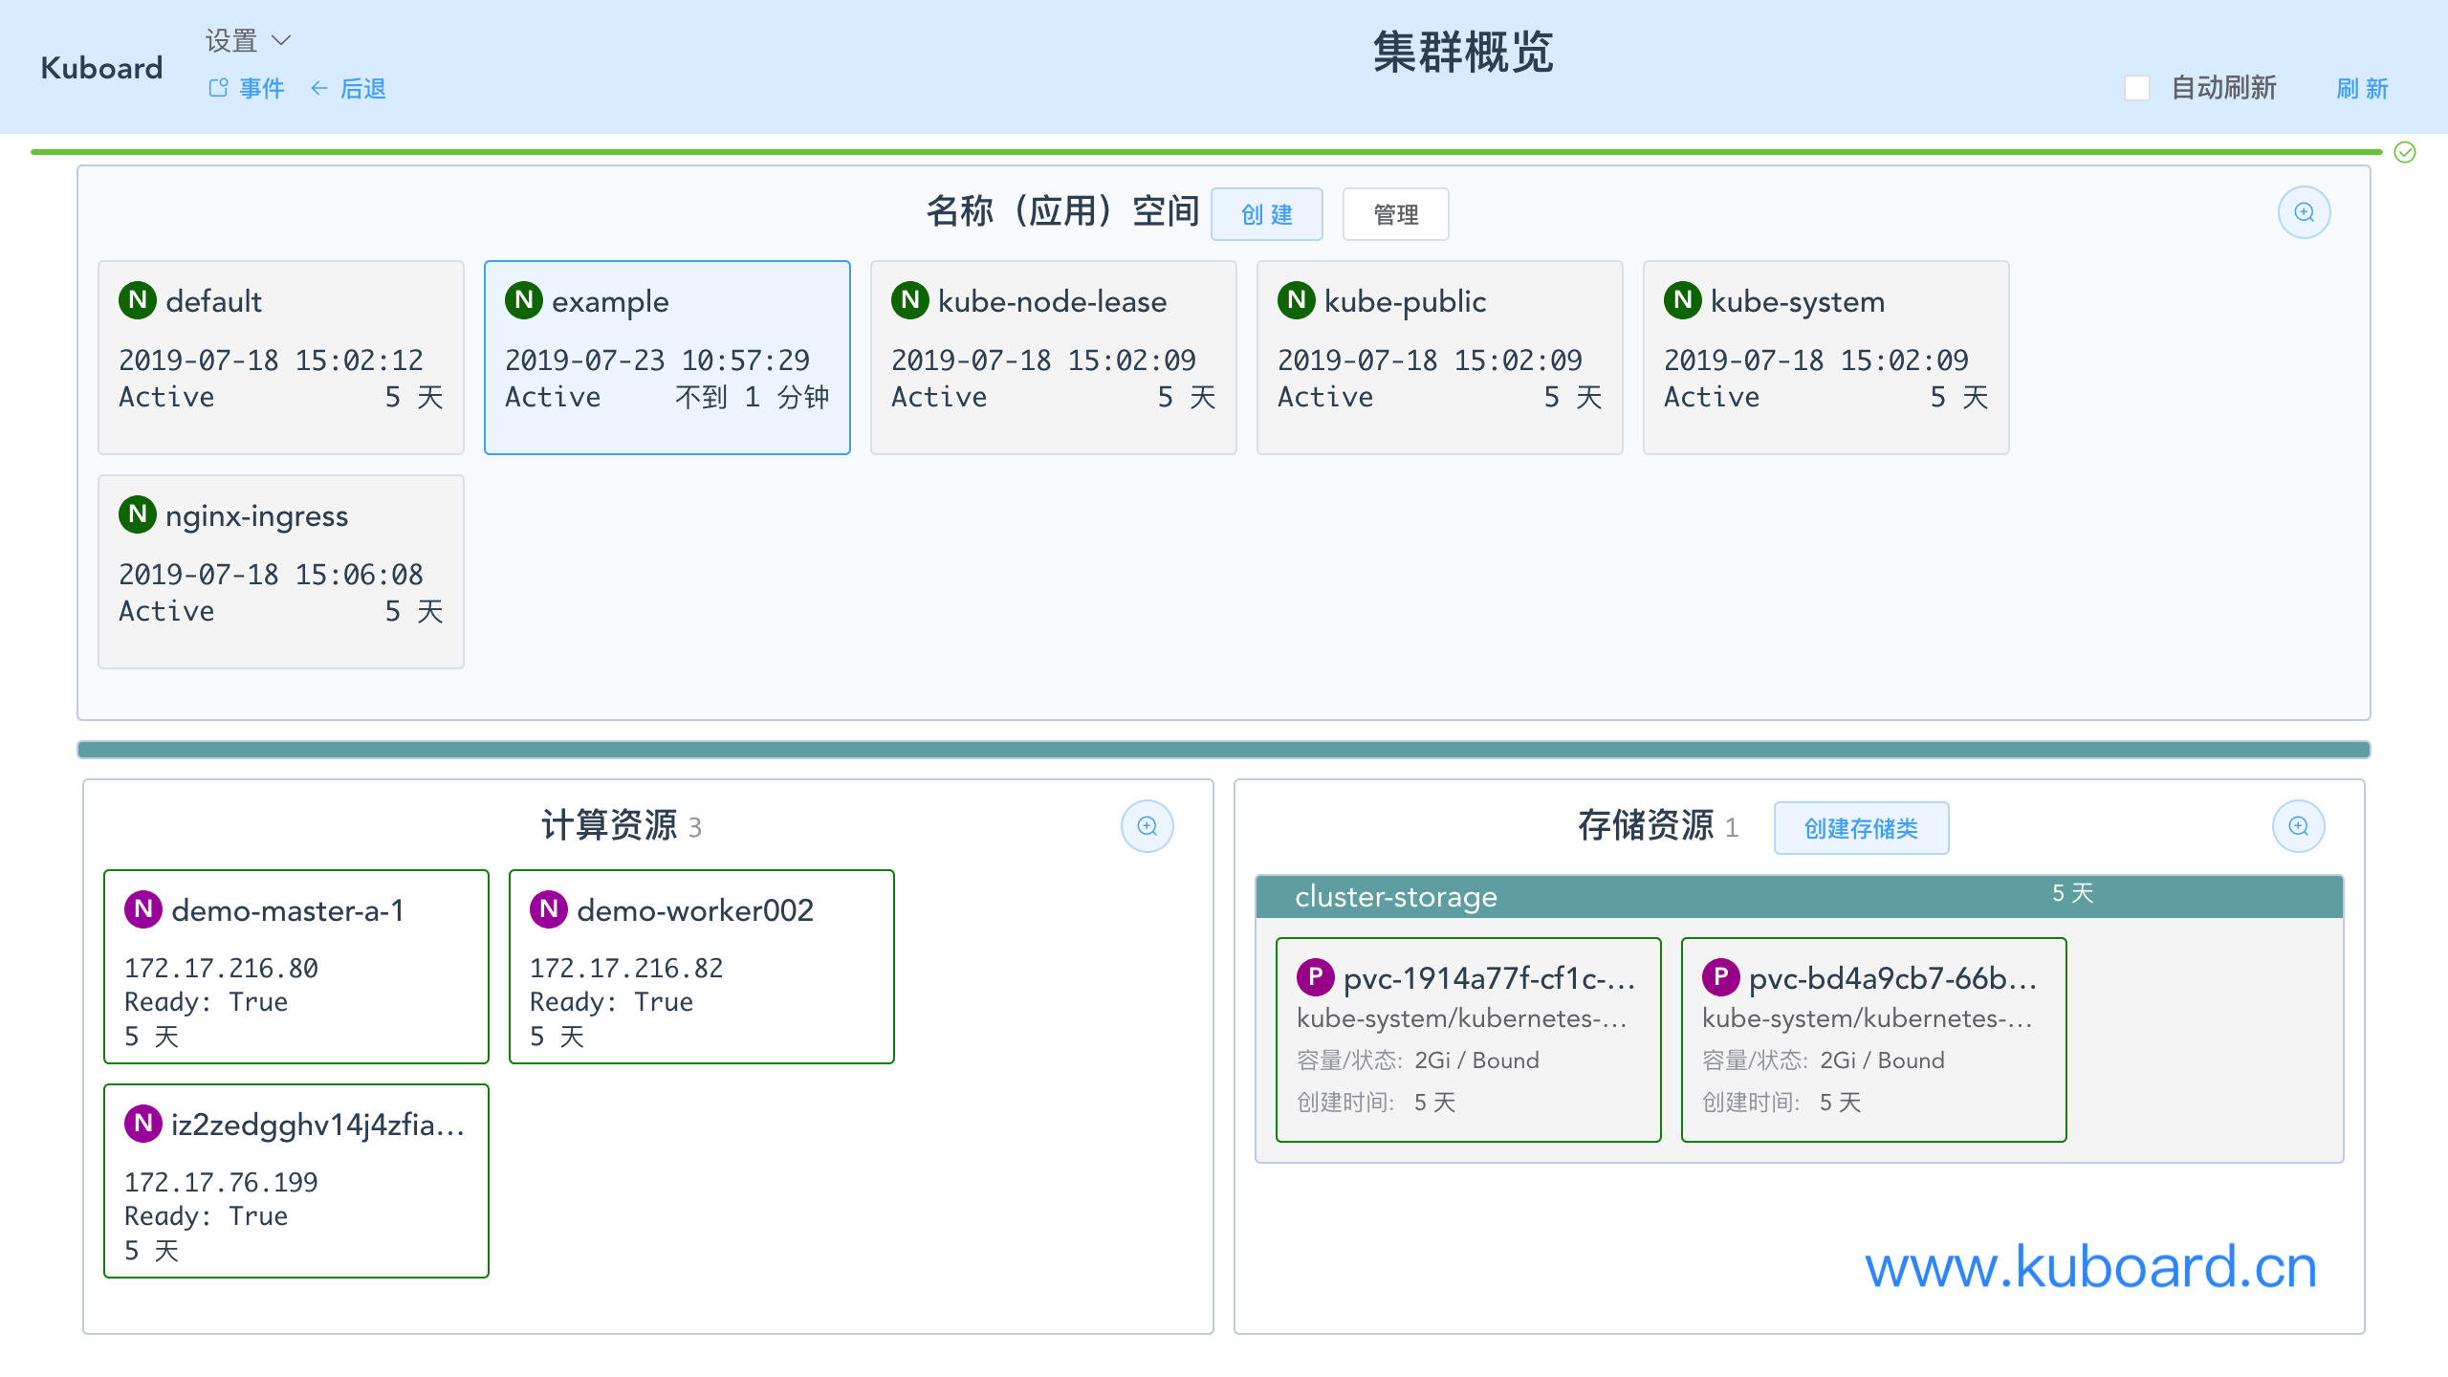Click the 刷新 link
Viewport: 2448px width, 1377px height.
[2362, 88]
